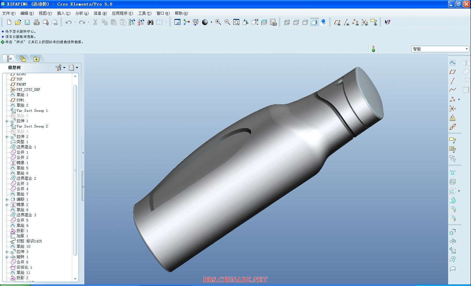Click the What's This help cursor icon
This screenshot has width=471, height=286.
387,22
